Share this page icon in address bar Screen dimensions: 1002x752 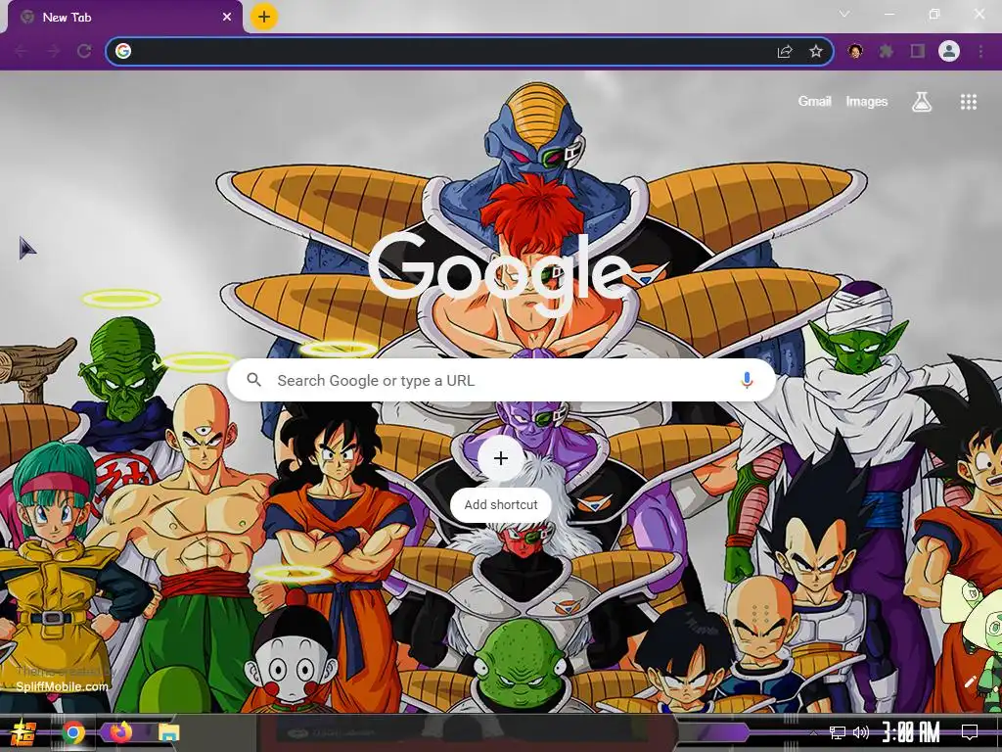(785, 52)
